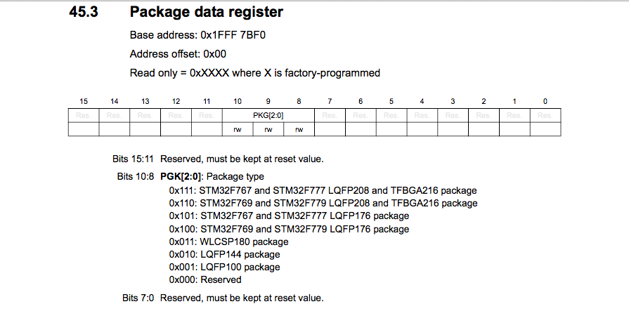The width and height of the screenshot is (629, 330).
Task: Click the "Read only = 0xXXXX" line
Action: tap(254, 72)
